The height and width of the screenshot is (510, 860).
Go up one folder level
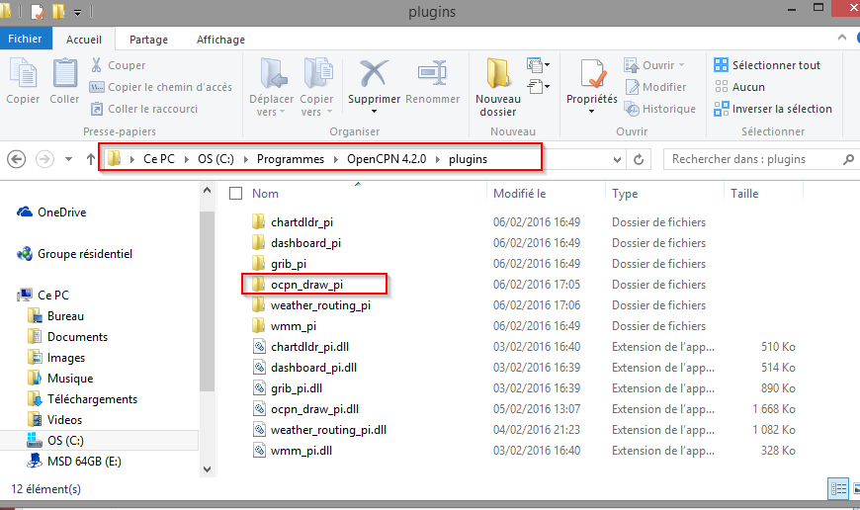91,159
